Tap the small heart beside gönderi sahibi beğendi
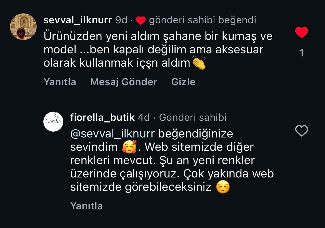The width and height of the screenshot is (325, 228). pos(141,21)
